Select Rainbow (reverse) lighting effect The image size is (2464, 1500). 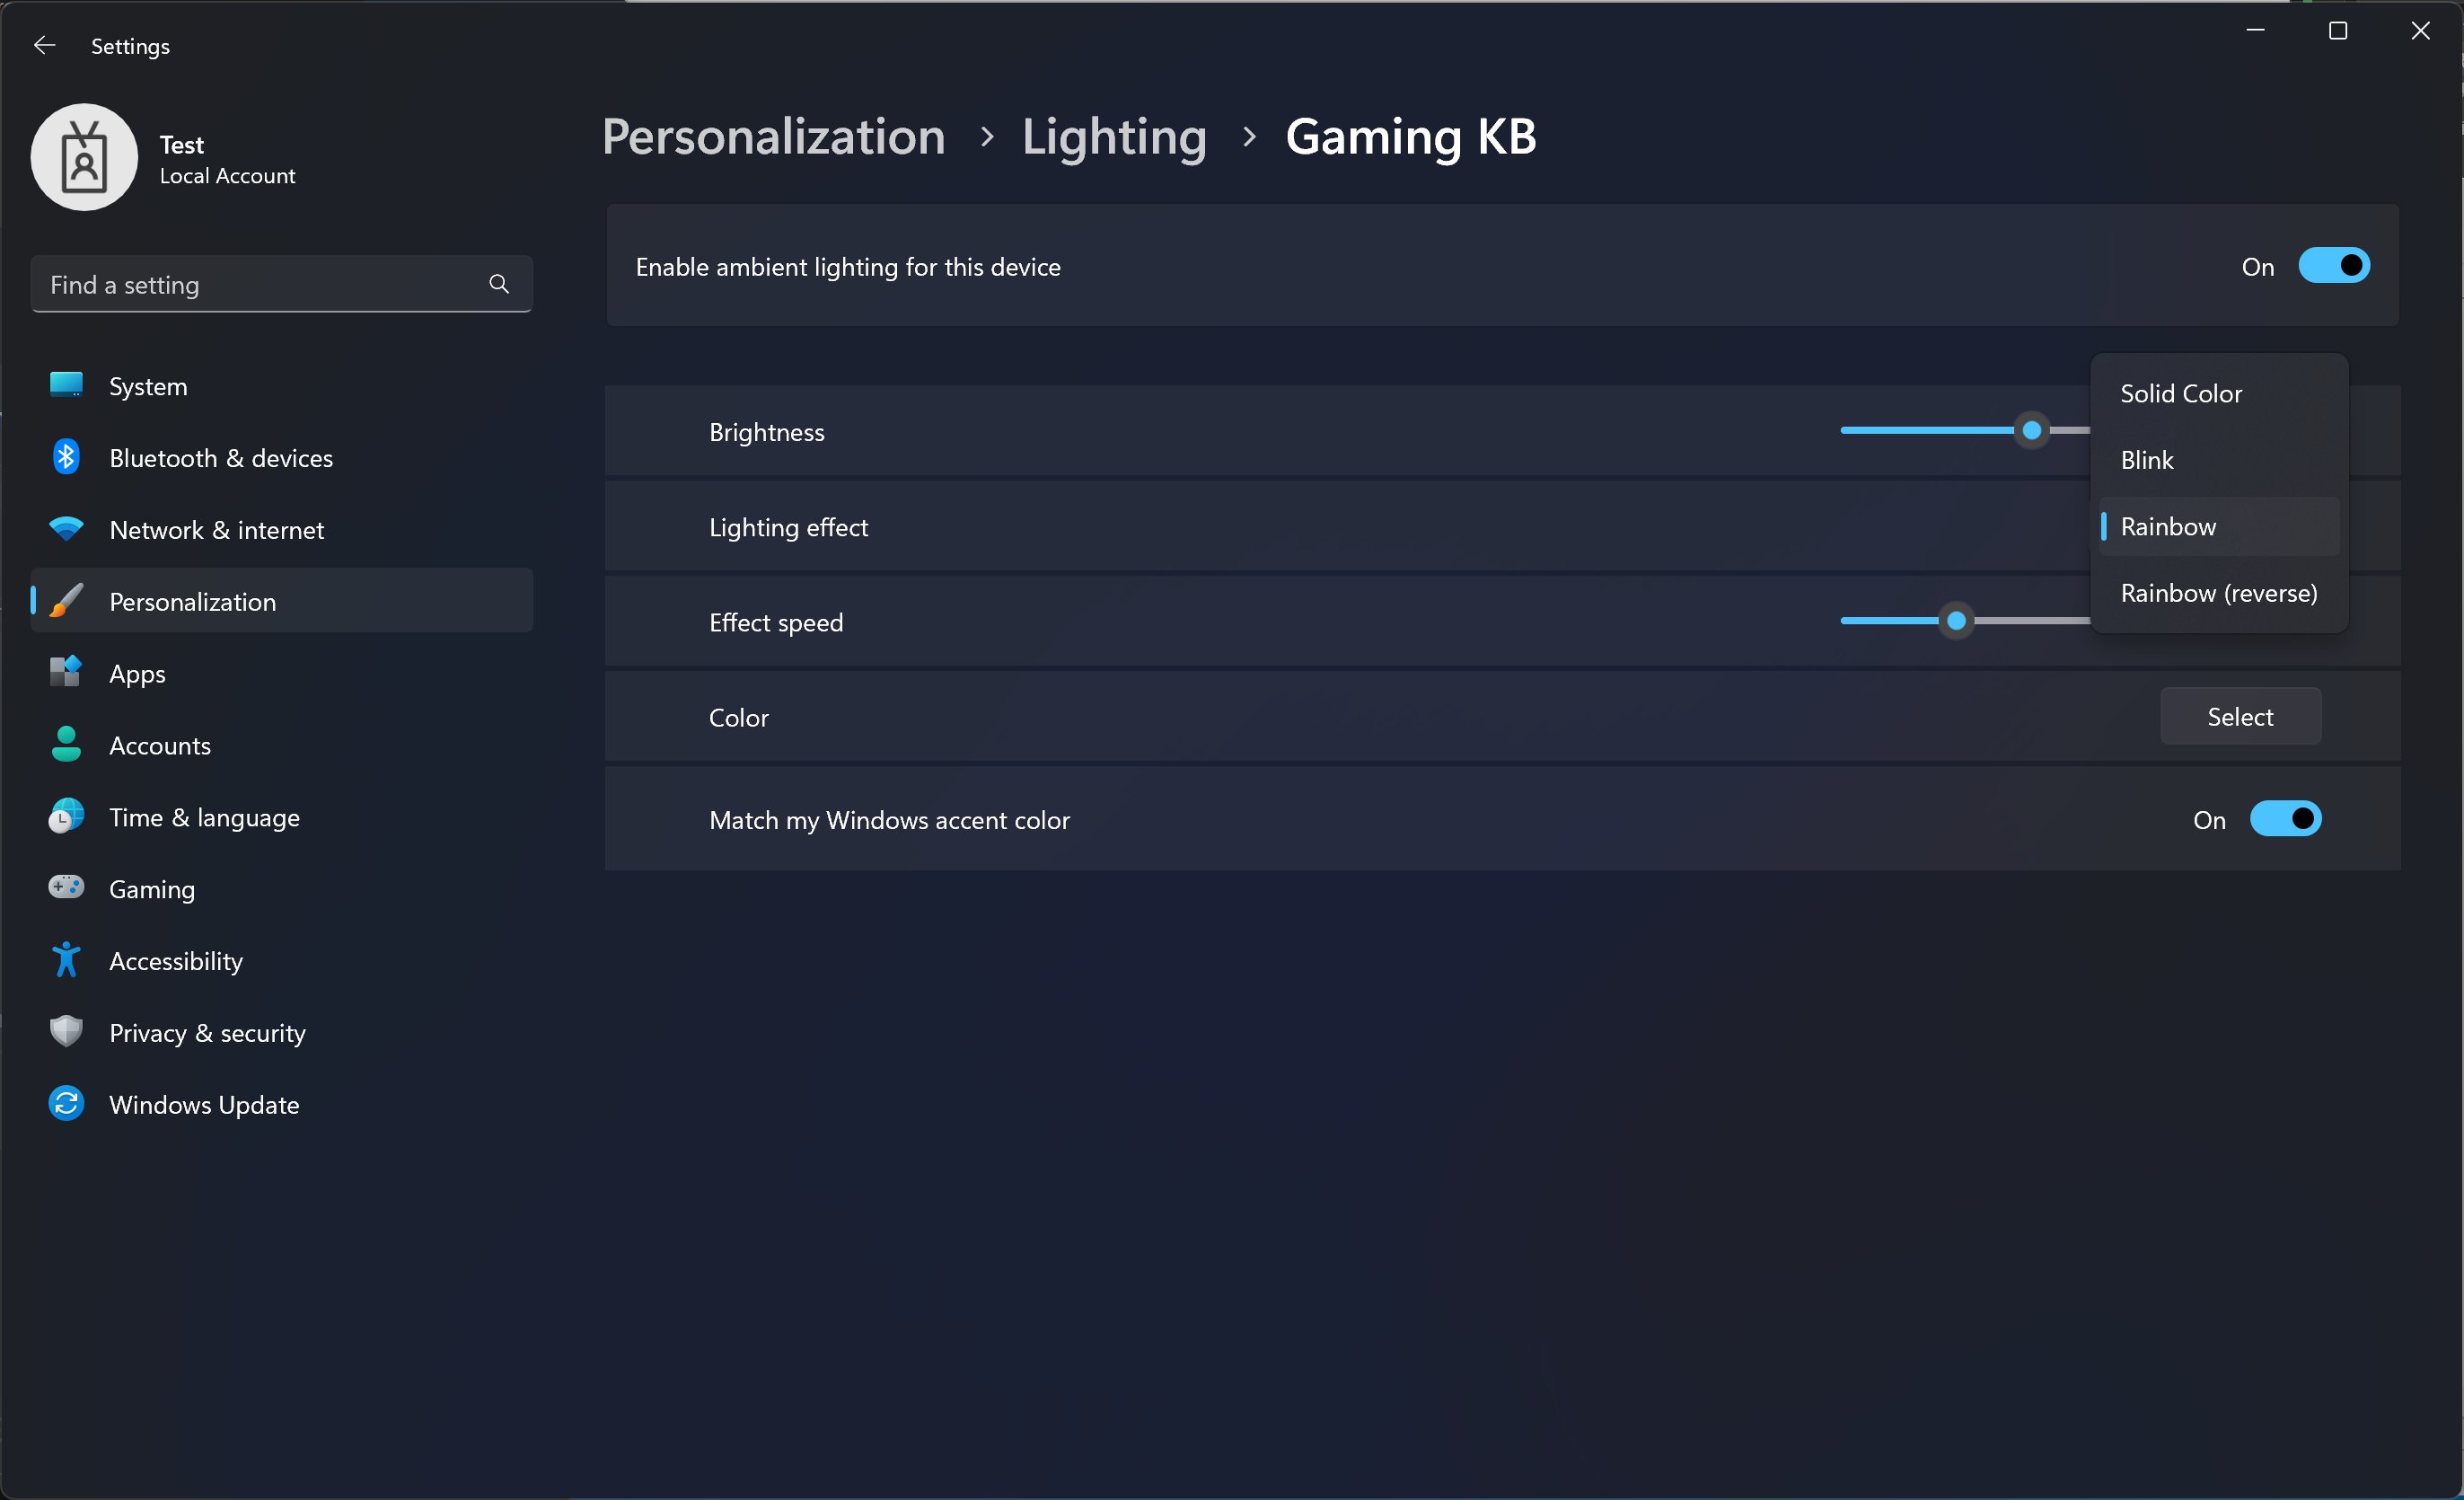2220,592
